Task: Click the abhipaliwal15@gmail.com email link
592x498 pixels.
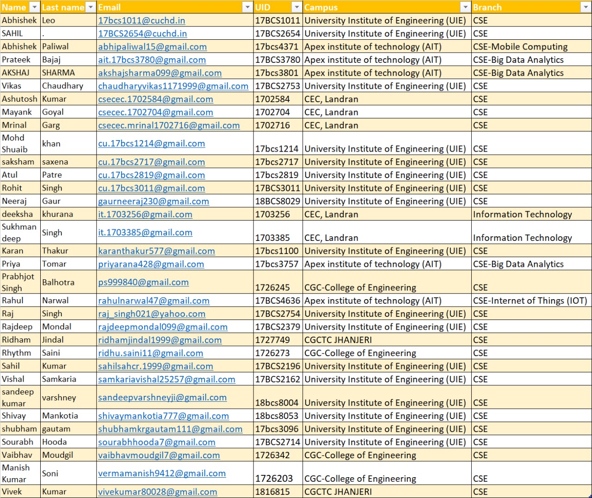Action: click(x=152, y=47)
